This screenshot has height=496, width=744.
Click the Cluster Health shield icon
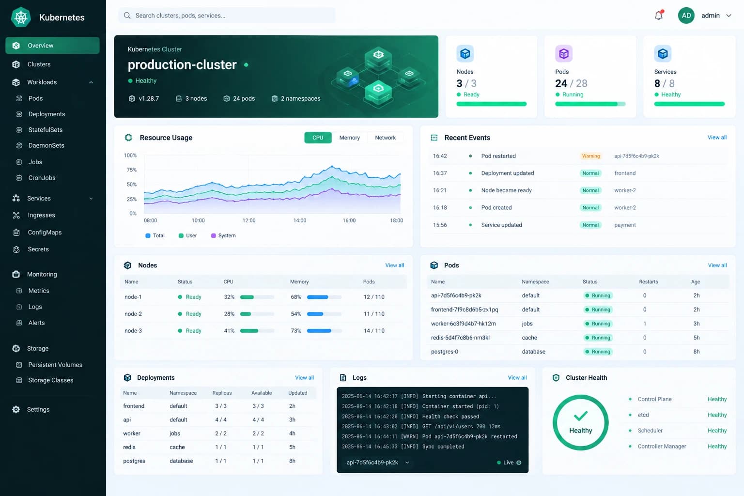click(556, 378)
